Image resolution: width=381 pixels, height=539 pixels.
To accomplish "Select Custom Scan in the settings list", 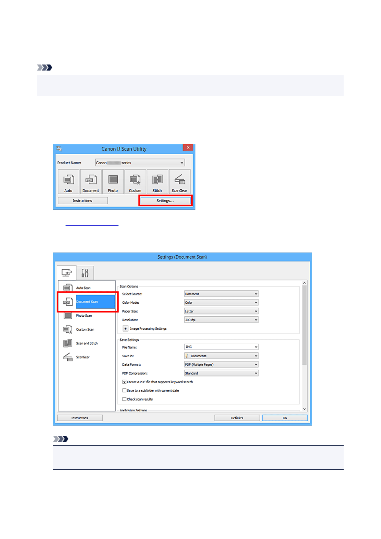I will pyautogui.click(x=87, y=329).
